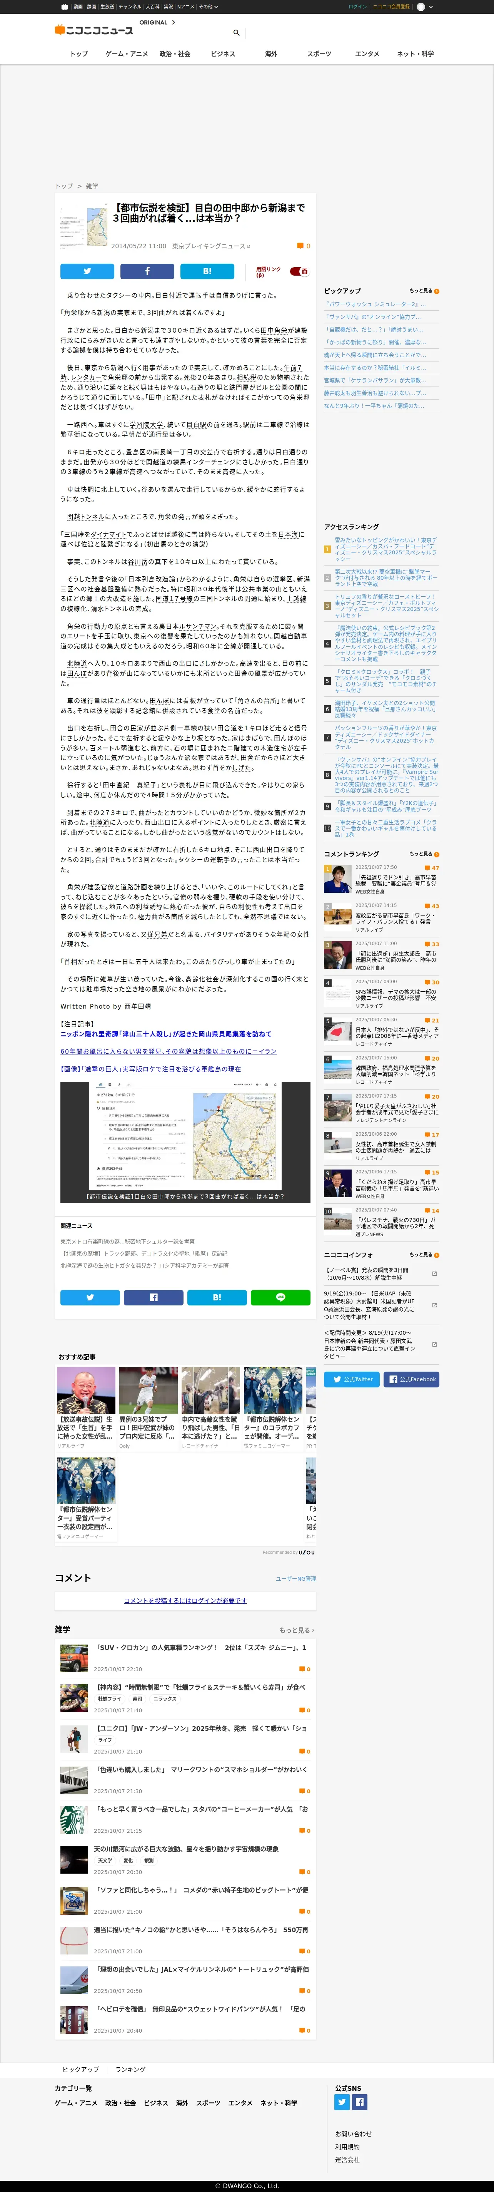Click login-required comment posting link
The height and width of the screenshot is (2192, 494).
(x=185, y=1601)
